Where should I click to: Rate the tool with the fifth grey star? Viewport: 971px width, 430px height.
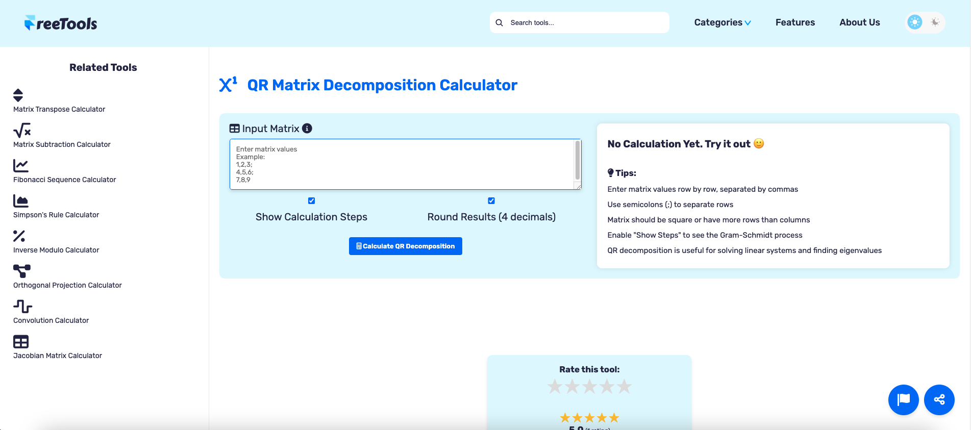(x=624, y=387)
